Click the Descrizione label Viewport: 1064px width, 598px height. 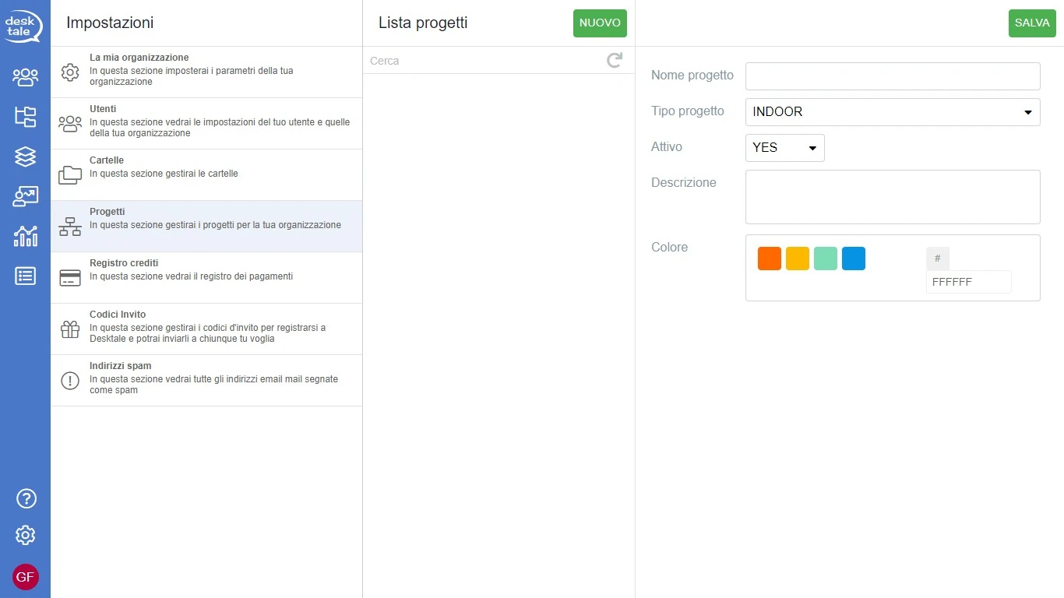(x=684, y=183)
